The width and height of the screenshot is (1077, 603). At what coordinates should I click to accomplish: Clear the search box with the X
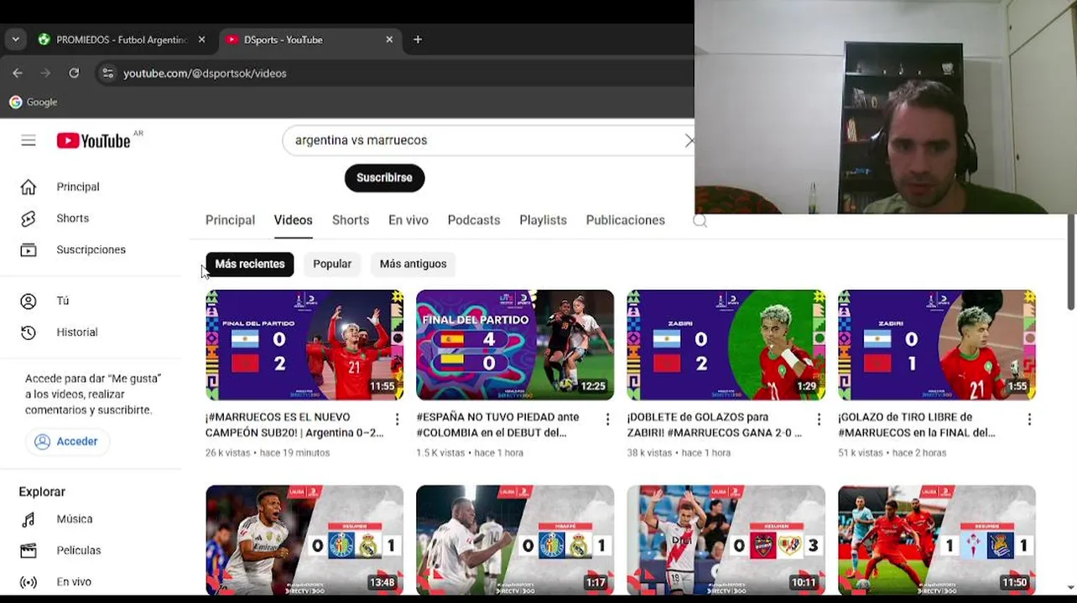point(689,141)
